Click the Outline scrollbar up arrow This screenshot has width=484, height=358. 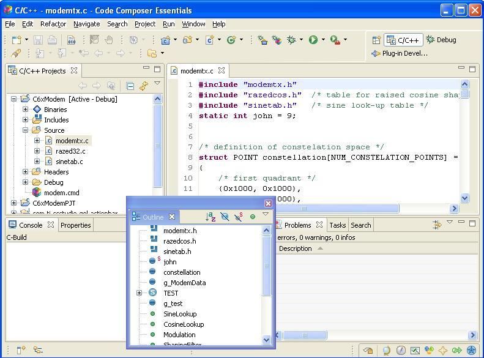tap(266, 230)
